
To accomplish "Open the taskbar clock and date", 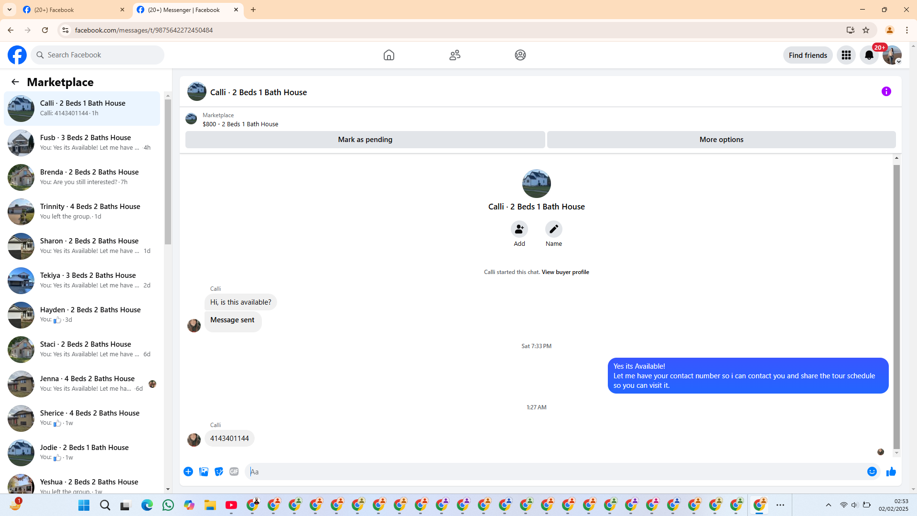I will tap(894, 505).
